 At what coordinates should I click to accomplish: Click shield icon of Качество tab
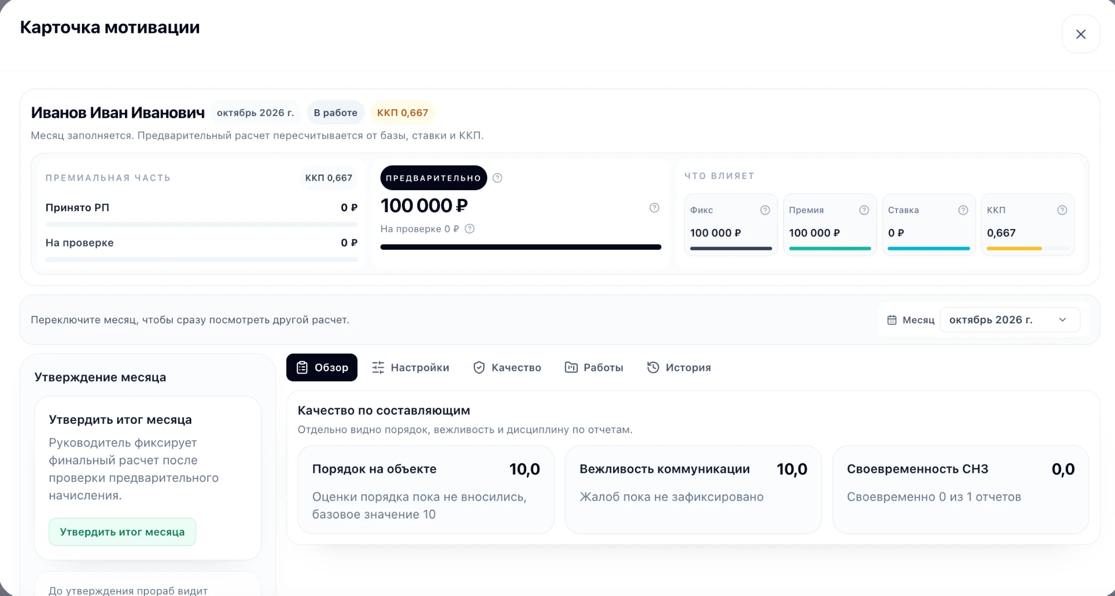point(479,367)
